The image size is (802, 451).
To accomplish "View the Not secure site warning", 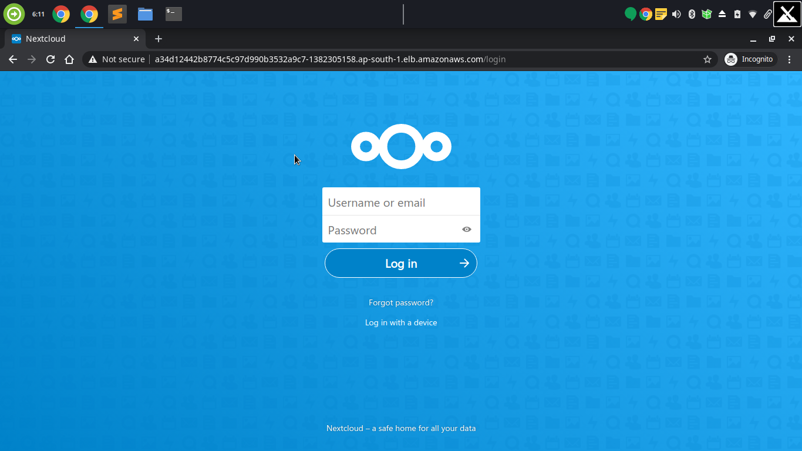I will [x=117, y=59].
